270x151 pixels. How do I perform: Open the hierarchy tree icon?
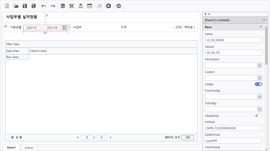point(80,6)
